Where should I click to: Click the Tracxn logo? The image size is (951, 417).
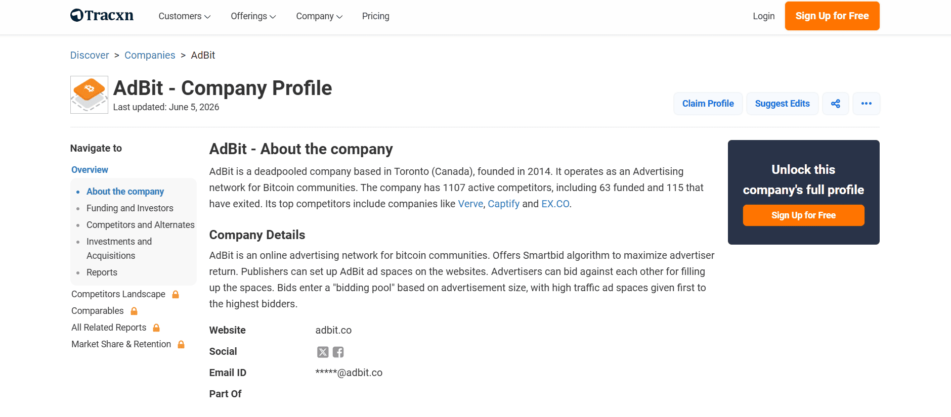[x=102, y=16]
